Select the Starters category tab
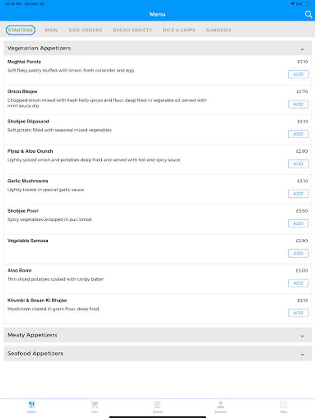 click(x=21, y=30)
